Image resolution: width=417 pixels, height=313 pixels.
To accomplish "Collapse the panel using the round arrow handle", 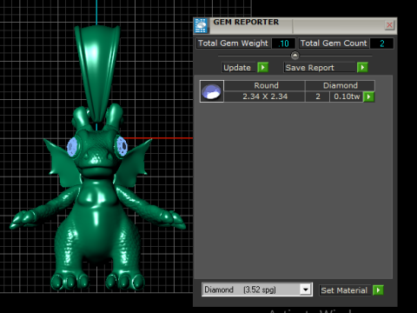I will click(x=295, y=56).
